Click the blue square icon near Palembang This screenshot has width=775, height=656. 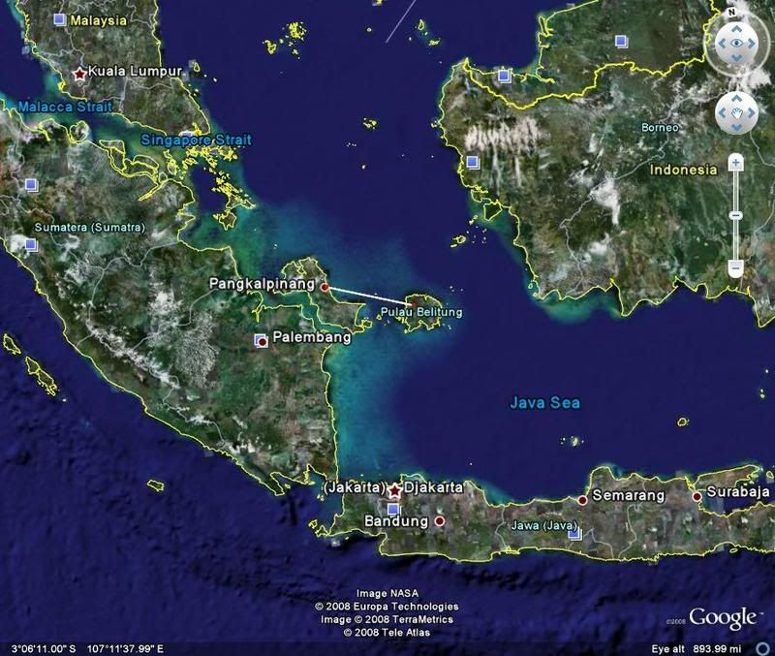[x=259, y=341]
